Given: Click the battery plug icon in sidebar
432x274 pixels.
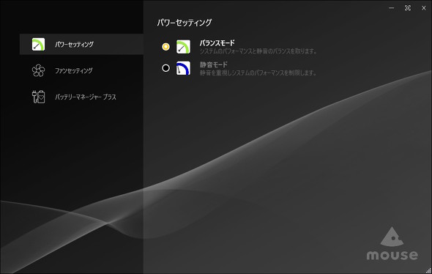Looking at the screenshot, I should 38,97.
